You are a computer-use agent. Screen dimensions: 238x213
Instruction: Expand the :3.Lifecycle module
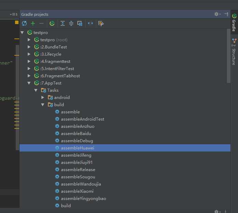click(x=29, y=54)
